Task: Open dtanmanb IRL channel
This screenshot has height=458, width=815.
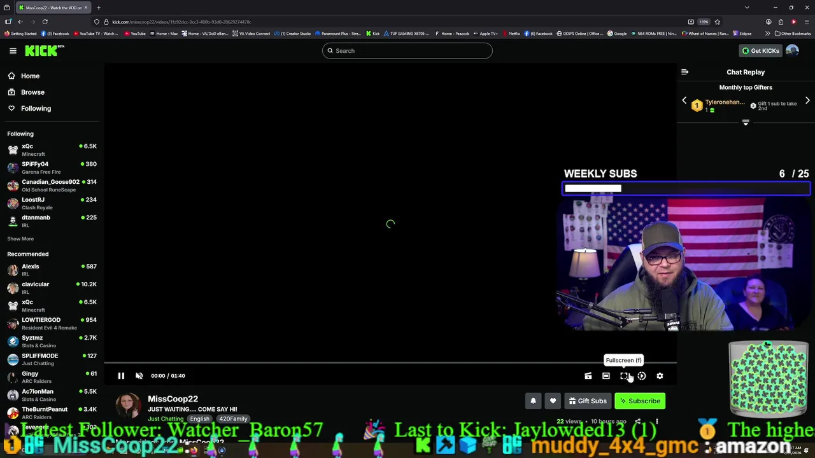Action: [x=51, y=221]
